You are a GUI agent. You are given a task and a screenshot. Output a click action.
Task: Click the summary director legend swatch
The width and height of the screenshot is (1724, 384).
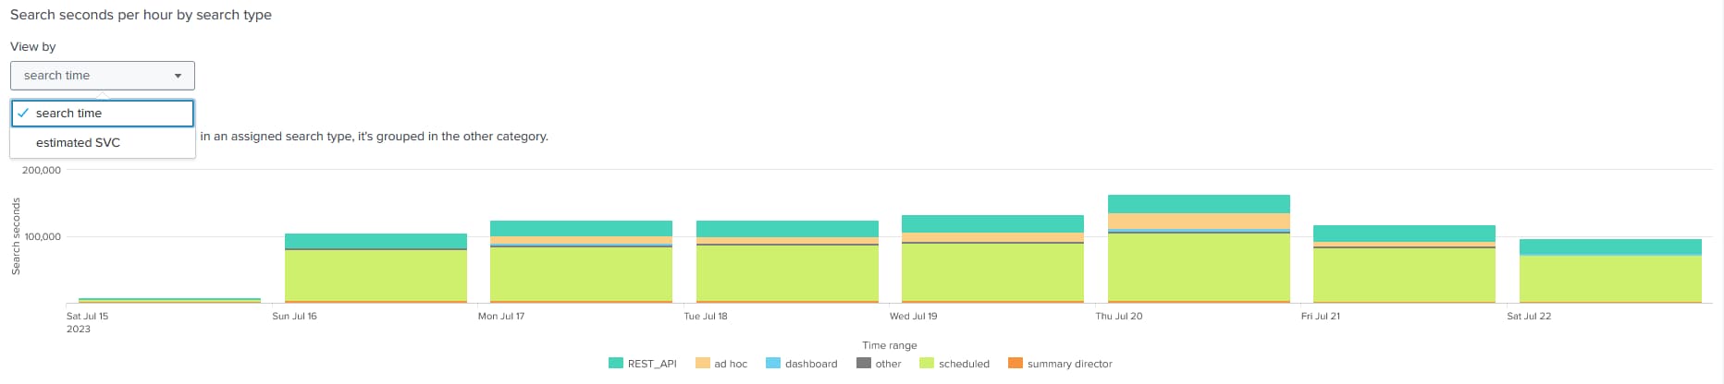1016,364
